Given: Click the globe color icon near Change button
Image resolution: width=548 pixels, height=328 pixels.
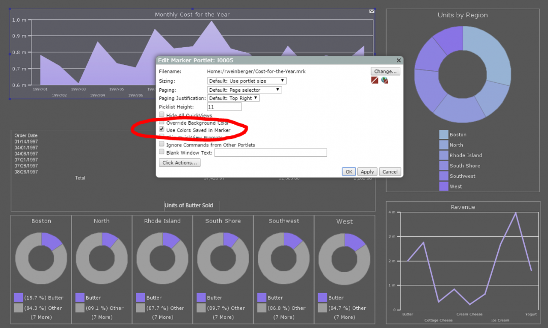Looking at the screenshot, I should pos(384,80).
